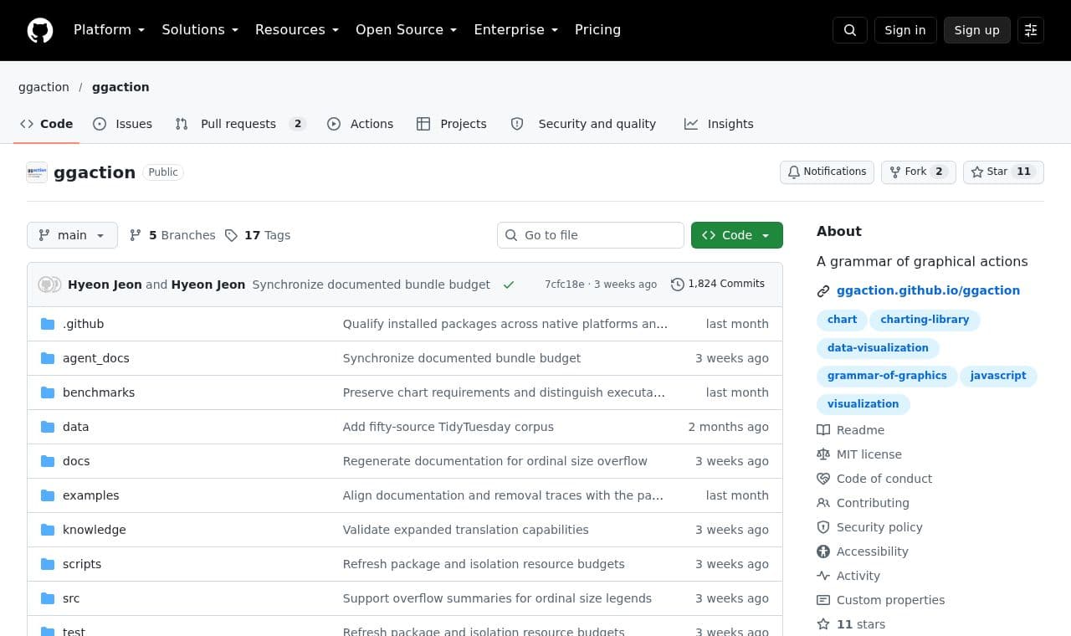Click the ggaction repository avatar image
This screenshot has height=636, width=1071.
[x=37, y=172]
